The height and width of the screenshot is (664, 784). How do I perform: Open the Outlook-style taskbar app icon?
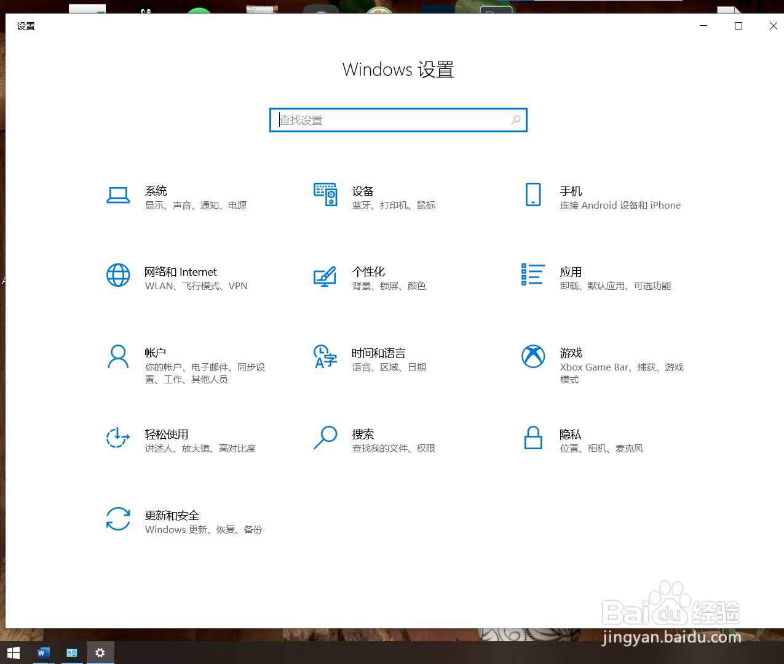coord(71,653)
